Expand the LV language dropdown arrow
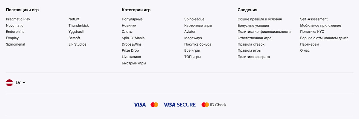 [x=24, y=83]
